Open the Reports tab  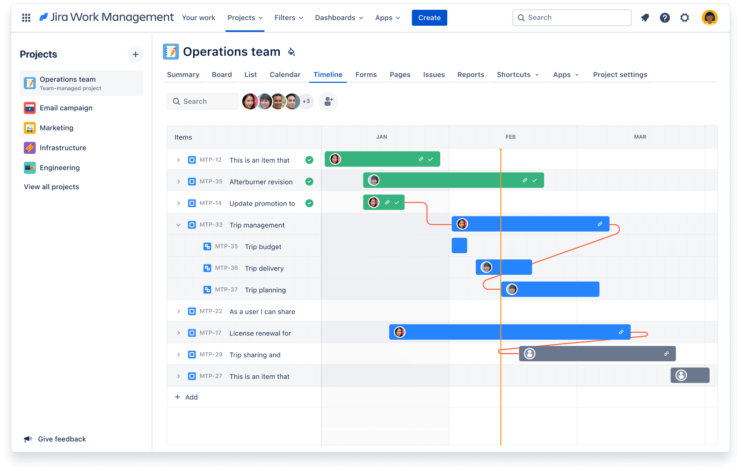click(471, 75)
